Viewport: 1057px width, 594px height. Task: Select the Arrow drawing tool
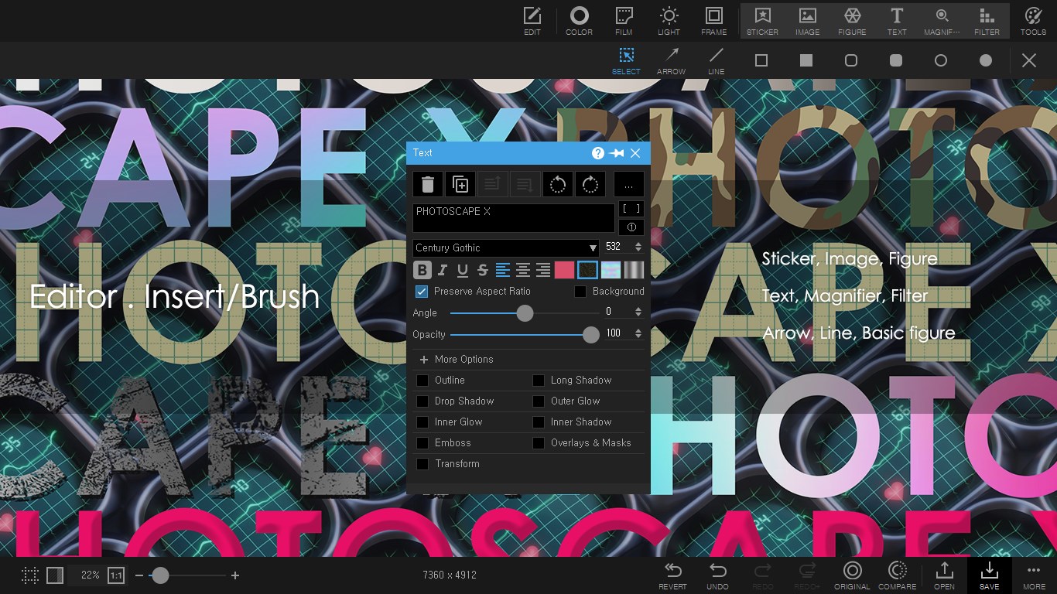pos(671,60)
